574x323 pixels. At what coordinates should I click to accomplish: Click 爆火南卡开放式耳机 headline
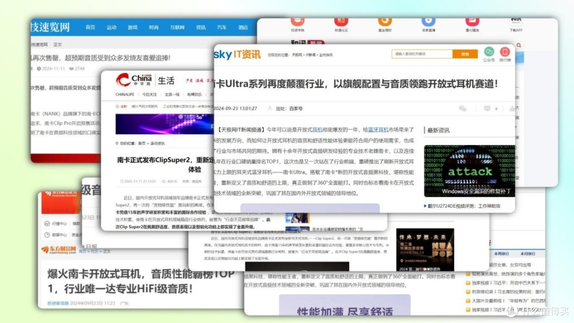141,281
